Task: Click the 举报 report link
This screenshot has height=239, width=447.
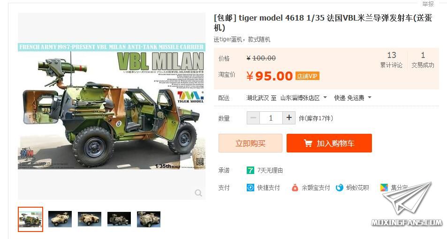Action: pyautogui.click(x=428, y=4)
